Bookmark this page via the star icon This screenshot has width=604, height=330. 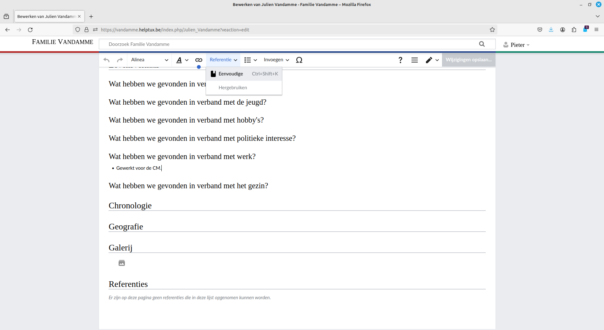click(492, 30)
